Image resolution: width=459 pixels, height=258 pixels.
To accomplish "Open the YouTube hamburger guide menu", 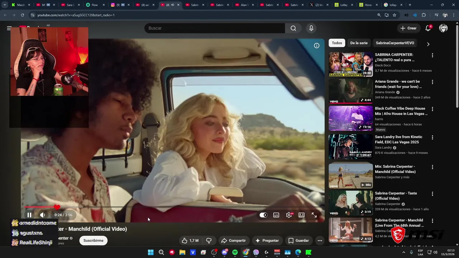I will tap(9, 28).
